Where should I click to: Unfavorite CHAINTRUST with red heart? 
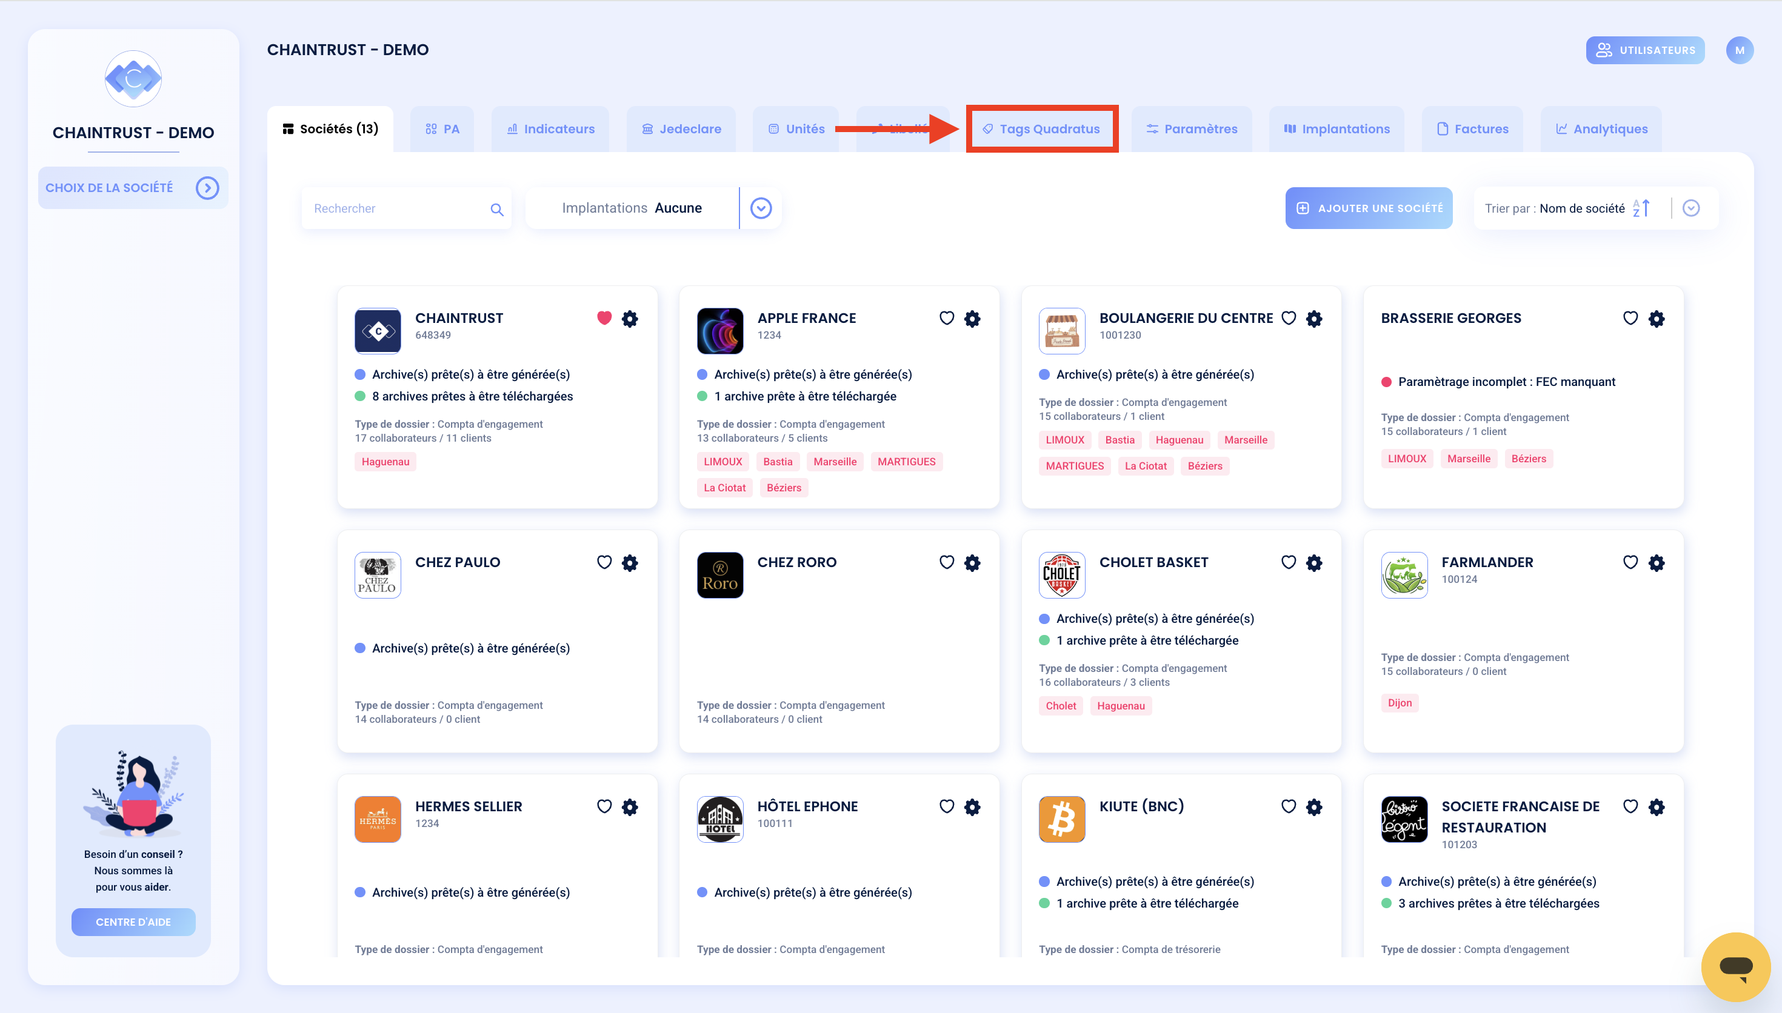point(604,318)
